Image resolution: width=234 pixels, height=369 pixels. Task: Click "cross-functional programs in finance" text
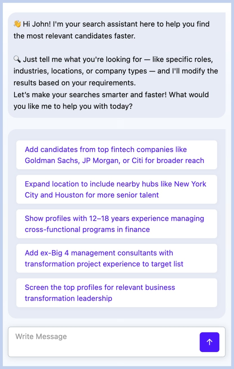(x=87, y=229)
